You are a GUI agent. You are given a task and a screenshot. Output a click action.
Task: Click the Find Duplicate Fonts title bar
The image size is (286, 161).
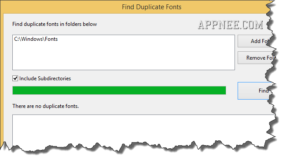[135, 7]
